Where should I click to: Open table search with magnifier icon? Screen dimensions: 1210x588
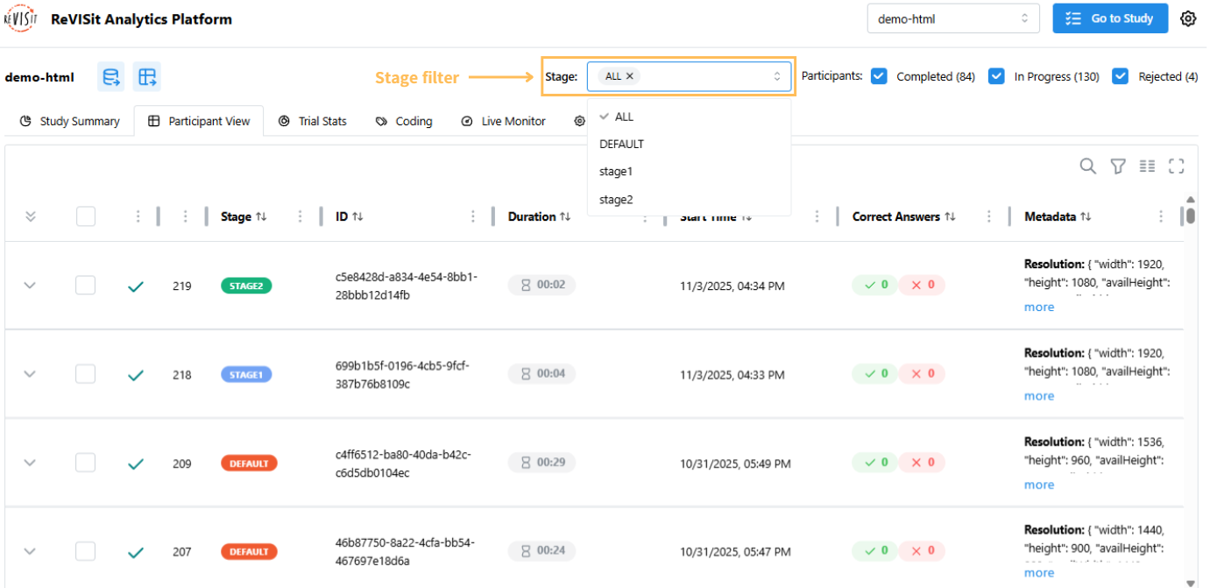pos(1087,166)
